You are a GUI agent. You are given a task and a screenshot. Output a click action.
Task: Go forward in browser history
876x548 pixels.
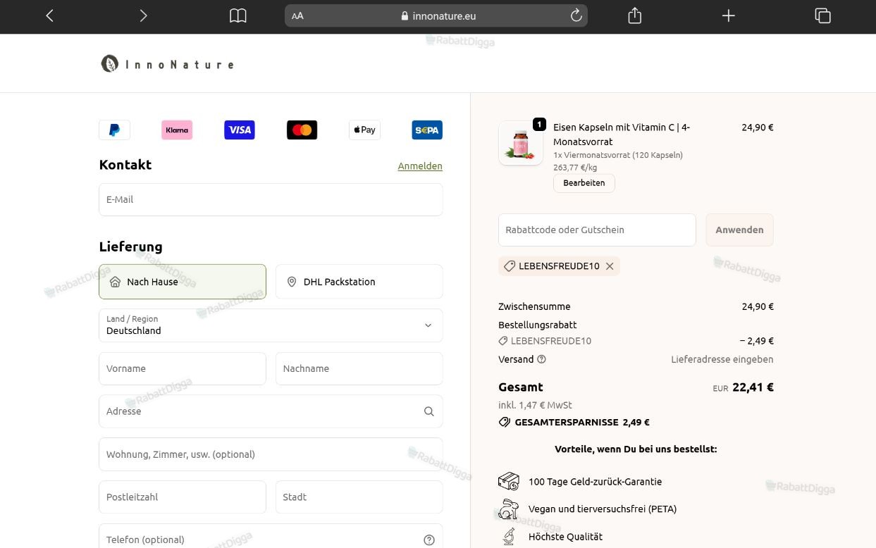pos(143,15)
